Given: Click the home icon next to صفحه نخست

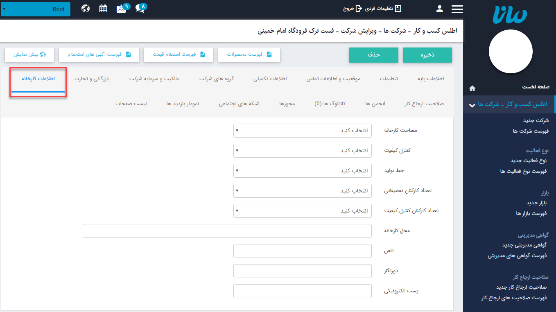Looking at the screenshot, I should [x=472, y=88].
